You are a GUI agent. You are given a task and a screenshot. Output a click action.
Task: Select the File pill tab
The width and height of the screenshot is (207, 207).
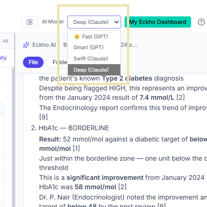[33, 62]
